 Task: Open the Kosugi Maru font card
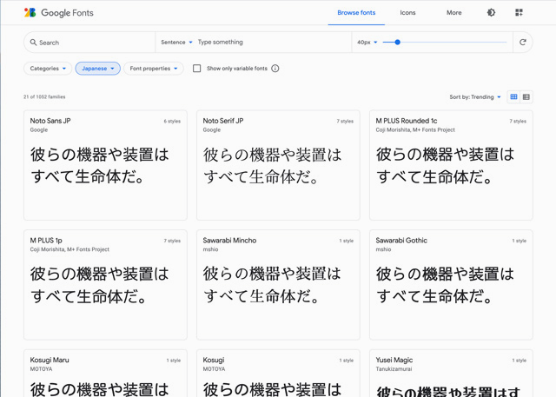(x=105, y=374)
